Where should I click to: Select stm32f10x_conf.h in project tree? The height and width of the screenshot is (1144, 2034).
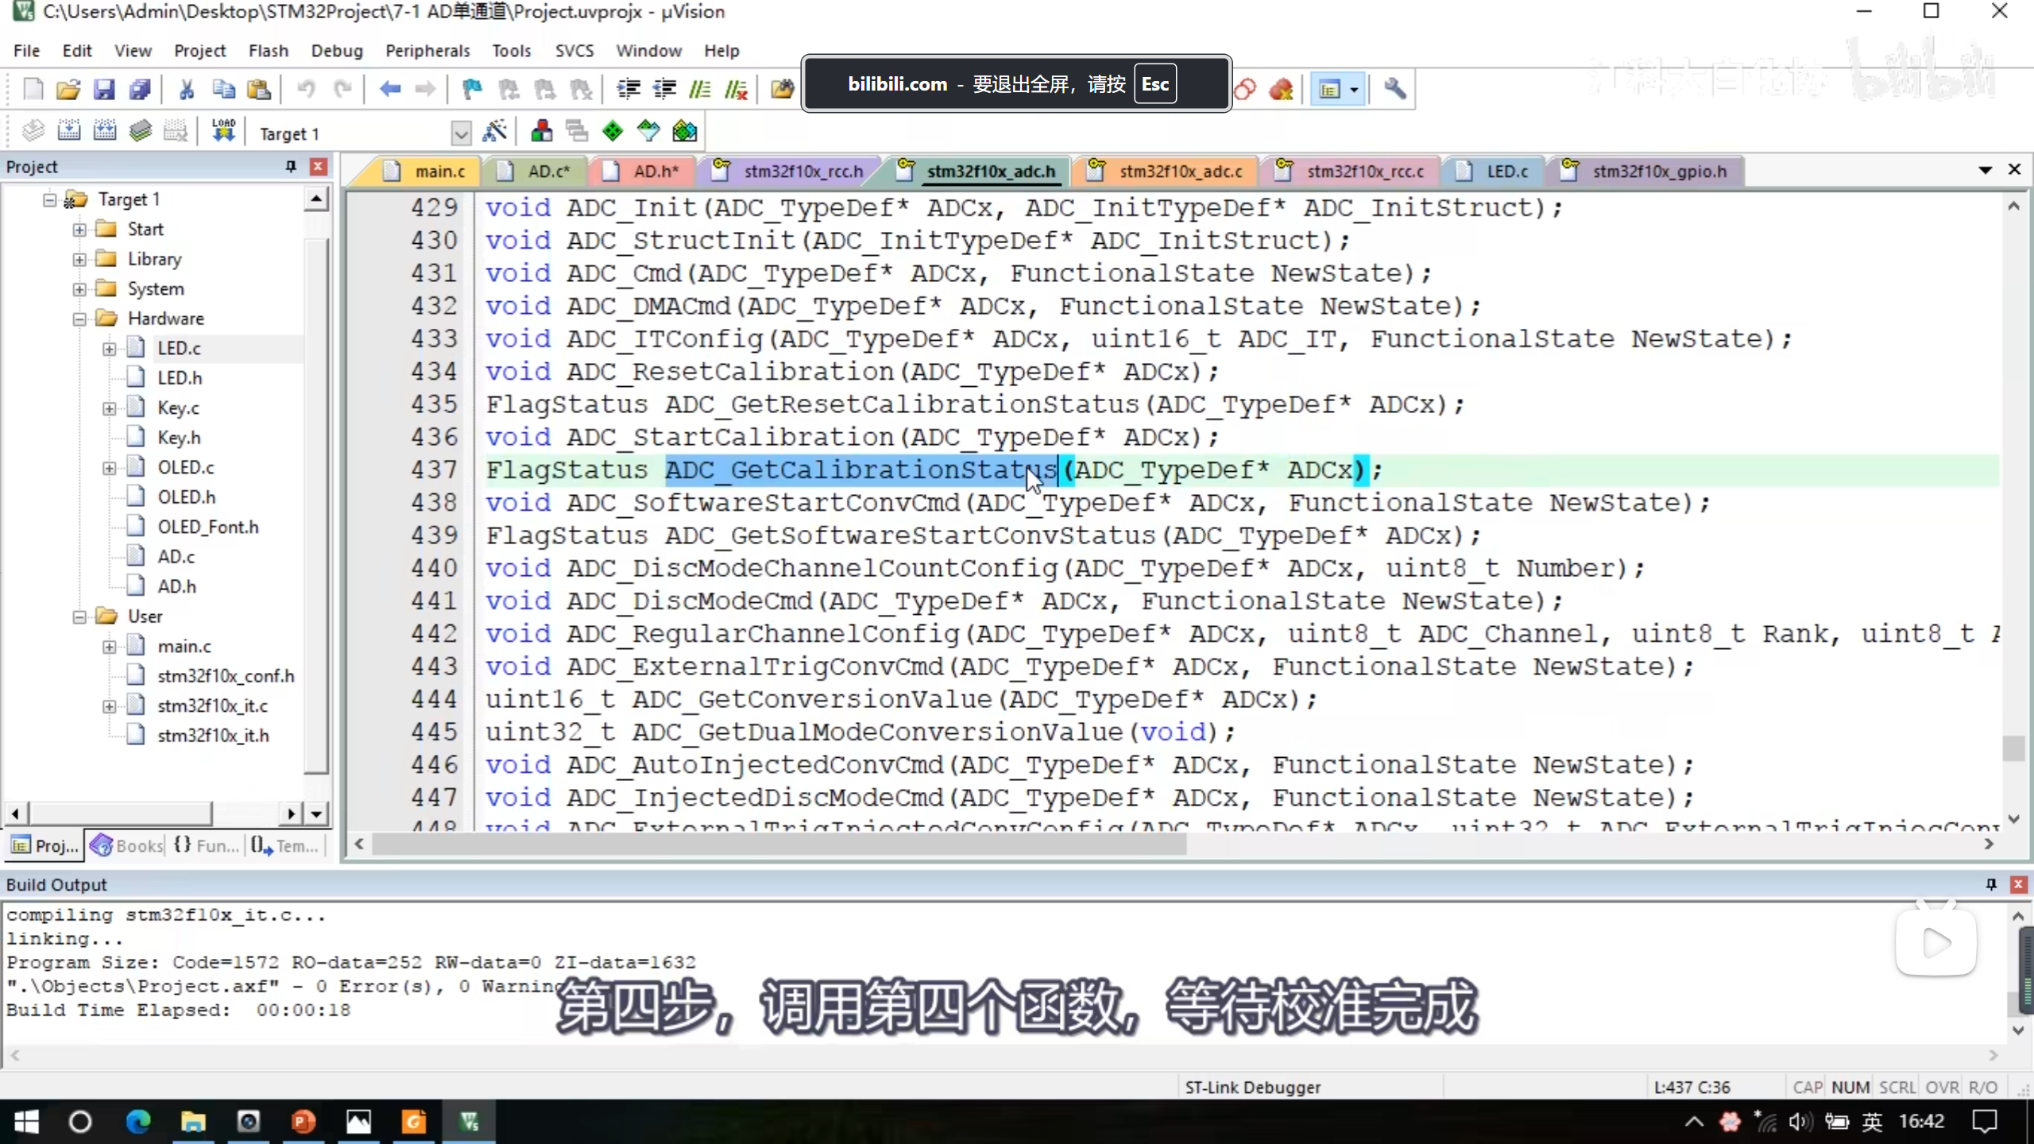point(226,676)
